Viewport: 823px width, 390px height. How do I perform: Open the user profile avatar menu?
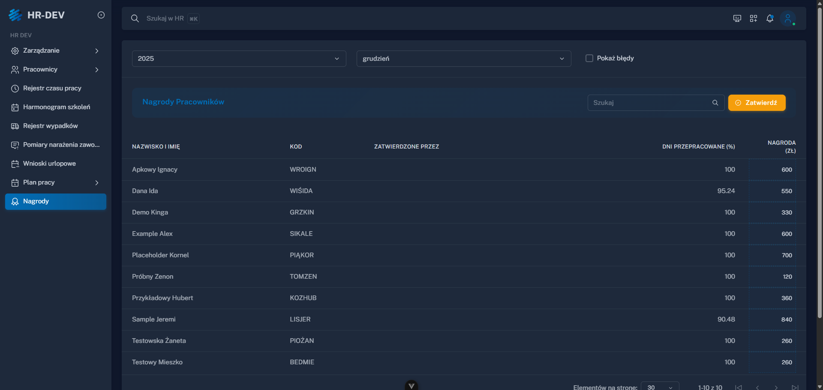click(789, 18)
